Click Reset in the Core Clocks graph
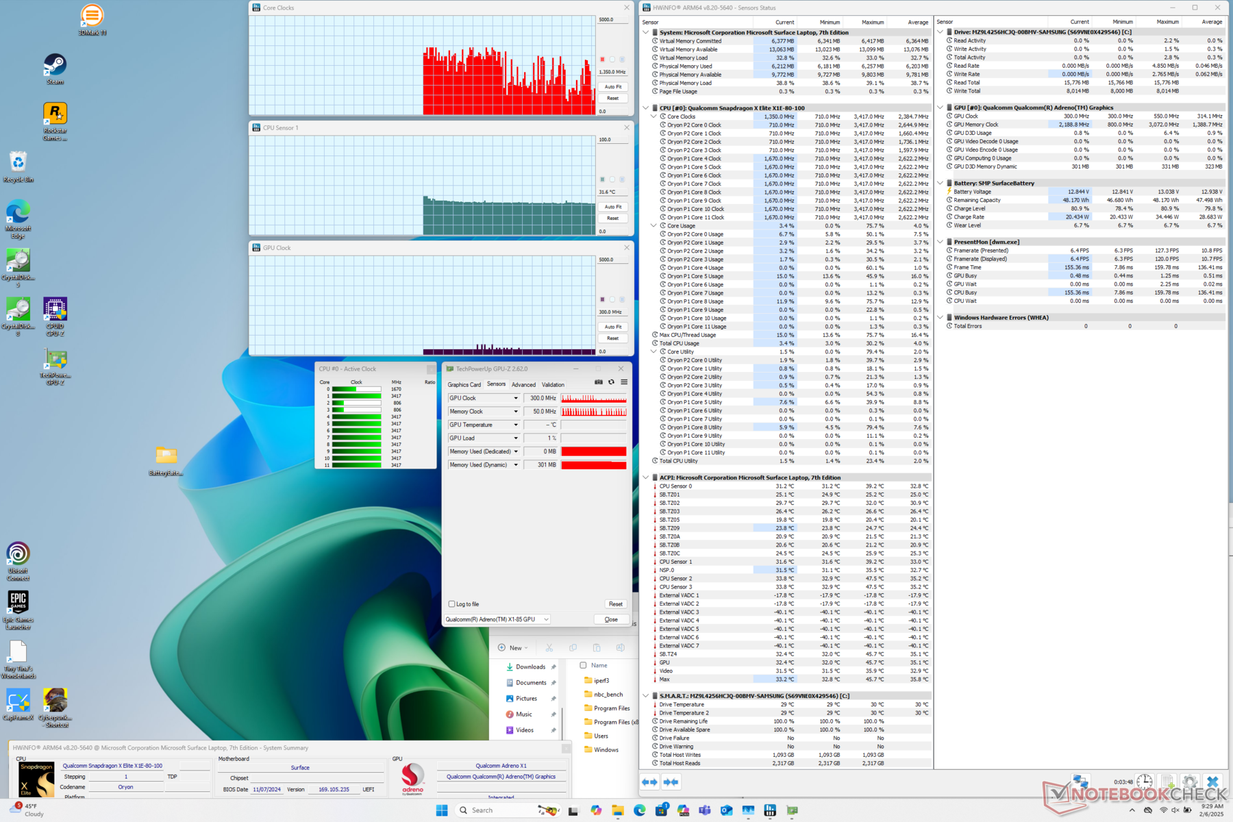 (x=613, y=99)
